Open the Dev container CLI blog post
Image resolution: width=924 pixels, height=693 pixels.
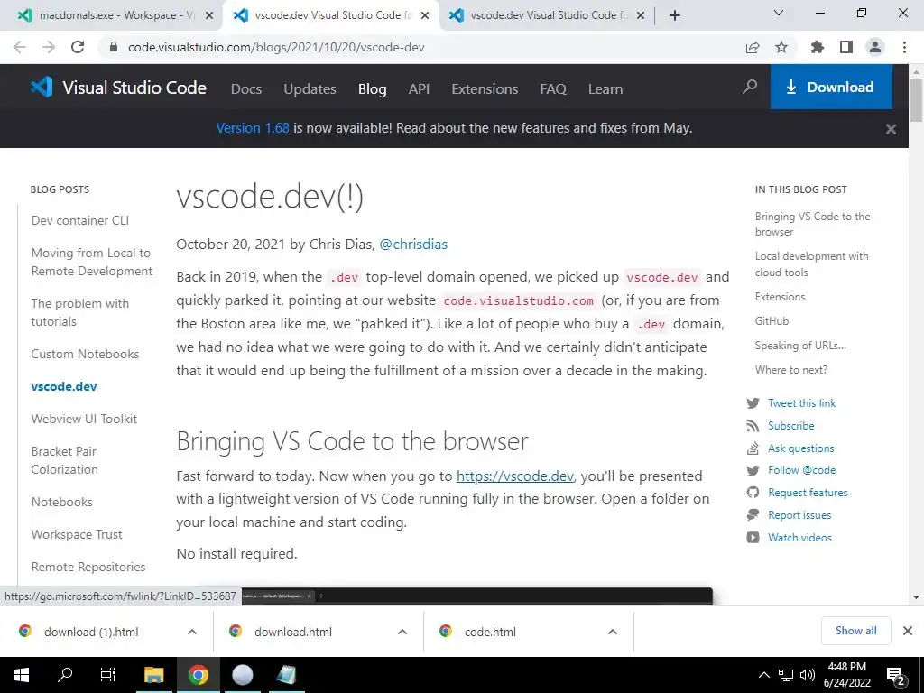pos(80,220)
